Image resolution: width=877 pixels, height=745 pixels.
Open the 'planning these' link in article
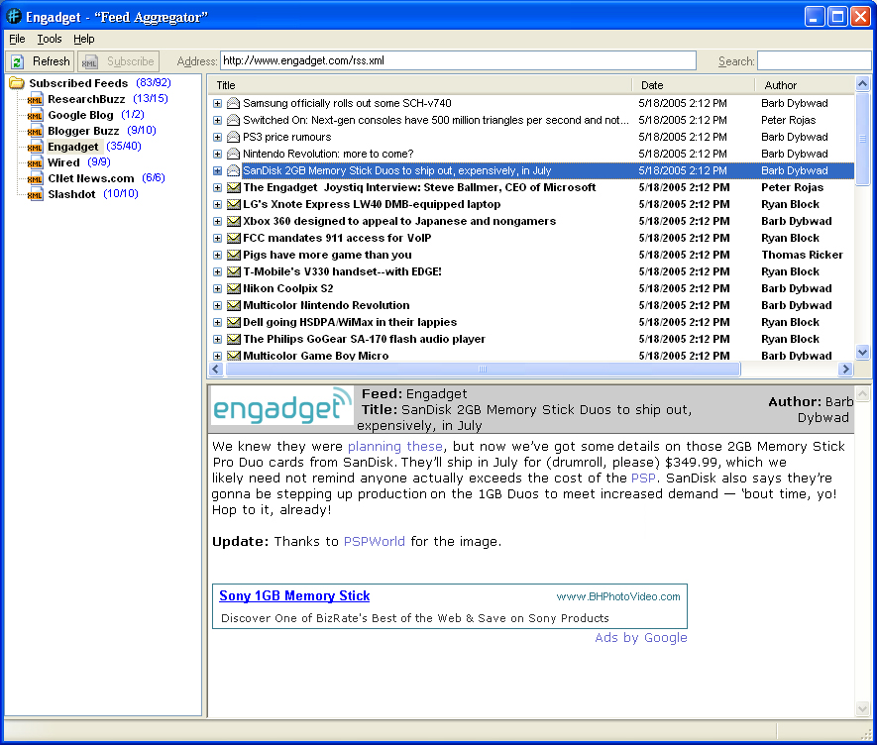394,447
